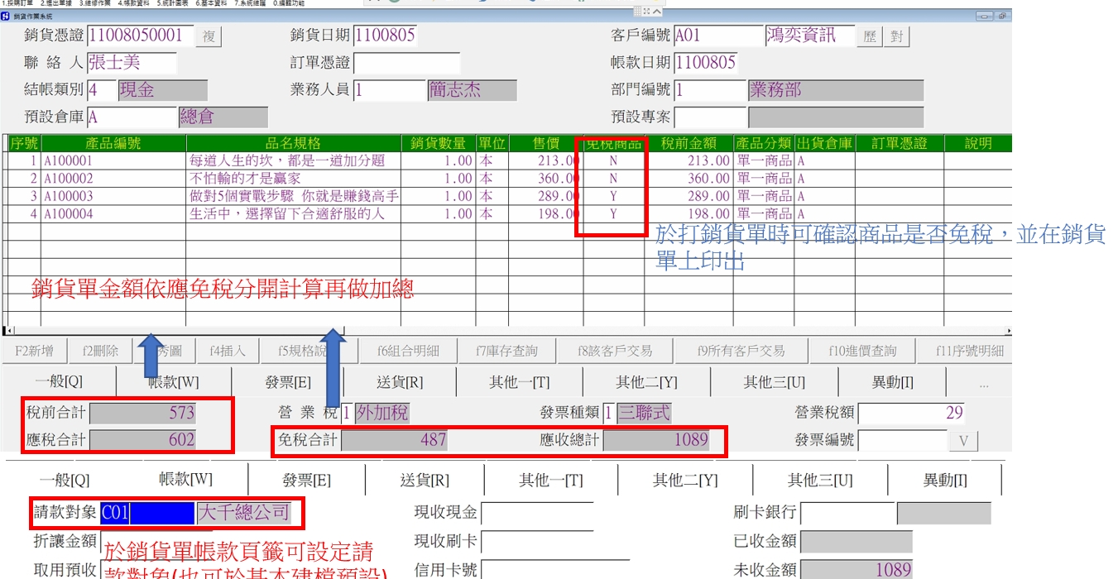Click the grid's horizontal scrollbar right arrow
The width and height of the screenshot is (1118, 579).
coord(1007,331)
